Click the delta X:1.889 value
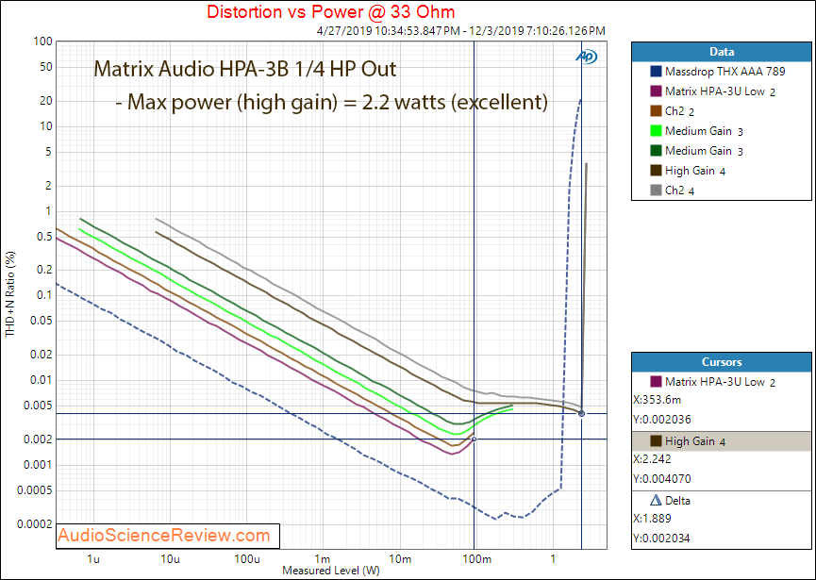Screen dimensions: 816x580 point(652,519)
